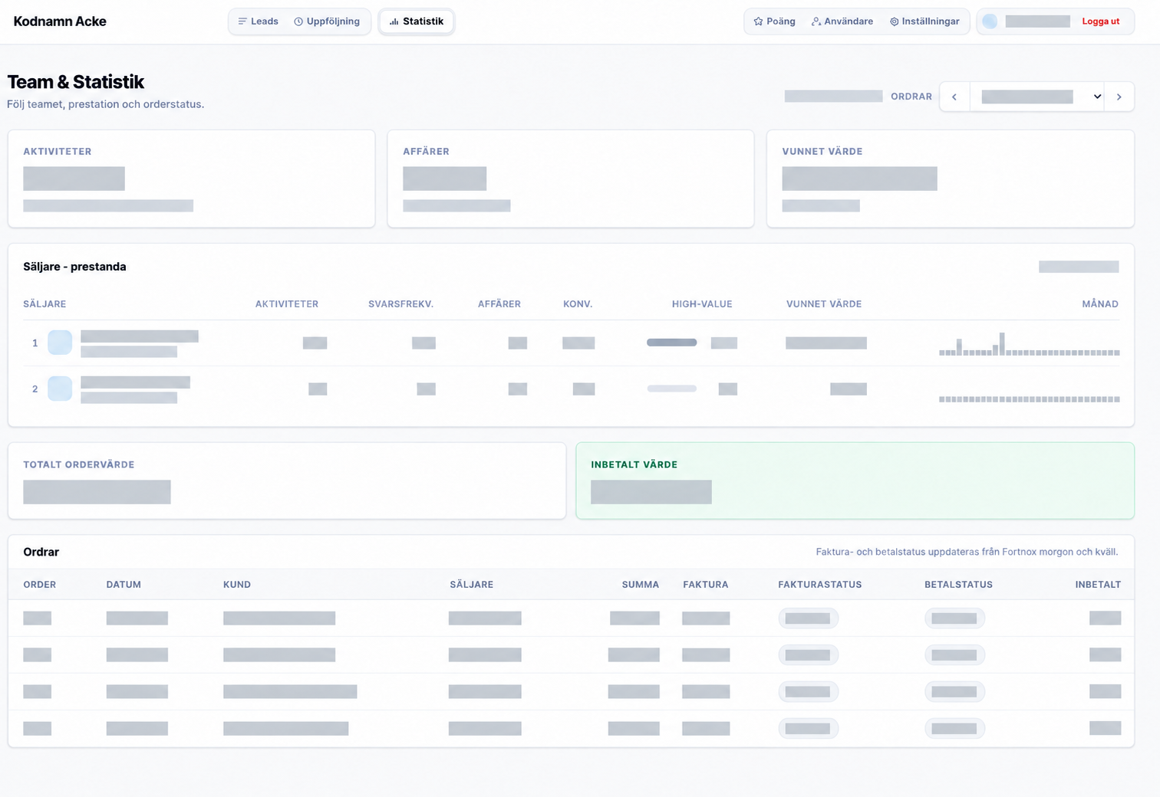Click the SVARSFREKV. column header
This screenshot has height=797, width=1160.
[x=400, y=304]
